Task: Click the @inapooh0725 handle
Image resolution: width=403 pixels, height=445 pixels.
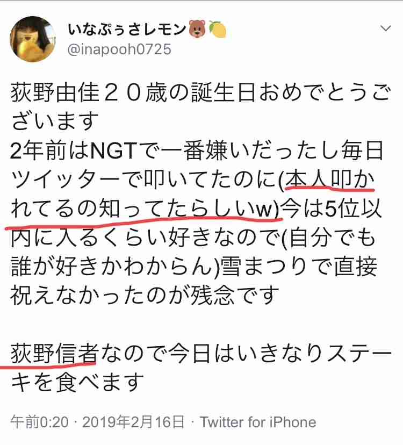Action: click(x=119, y=49)
